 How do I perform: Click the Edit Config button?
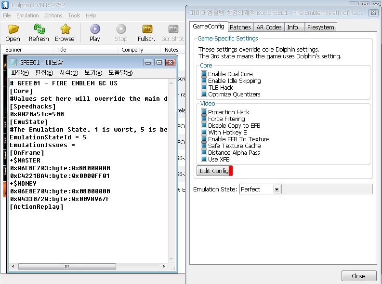pyautogui.click(x=214, y=171)
